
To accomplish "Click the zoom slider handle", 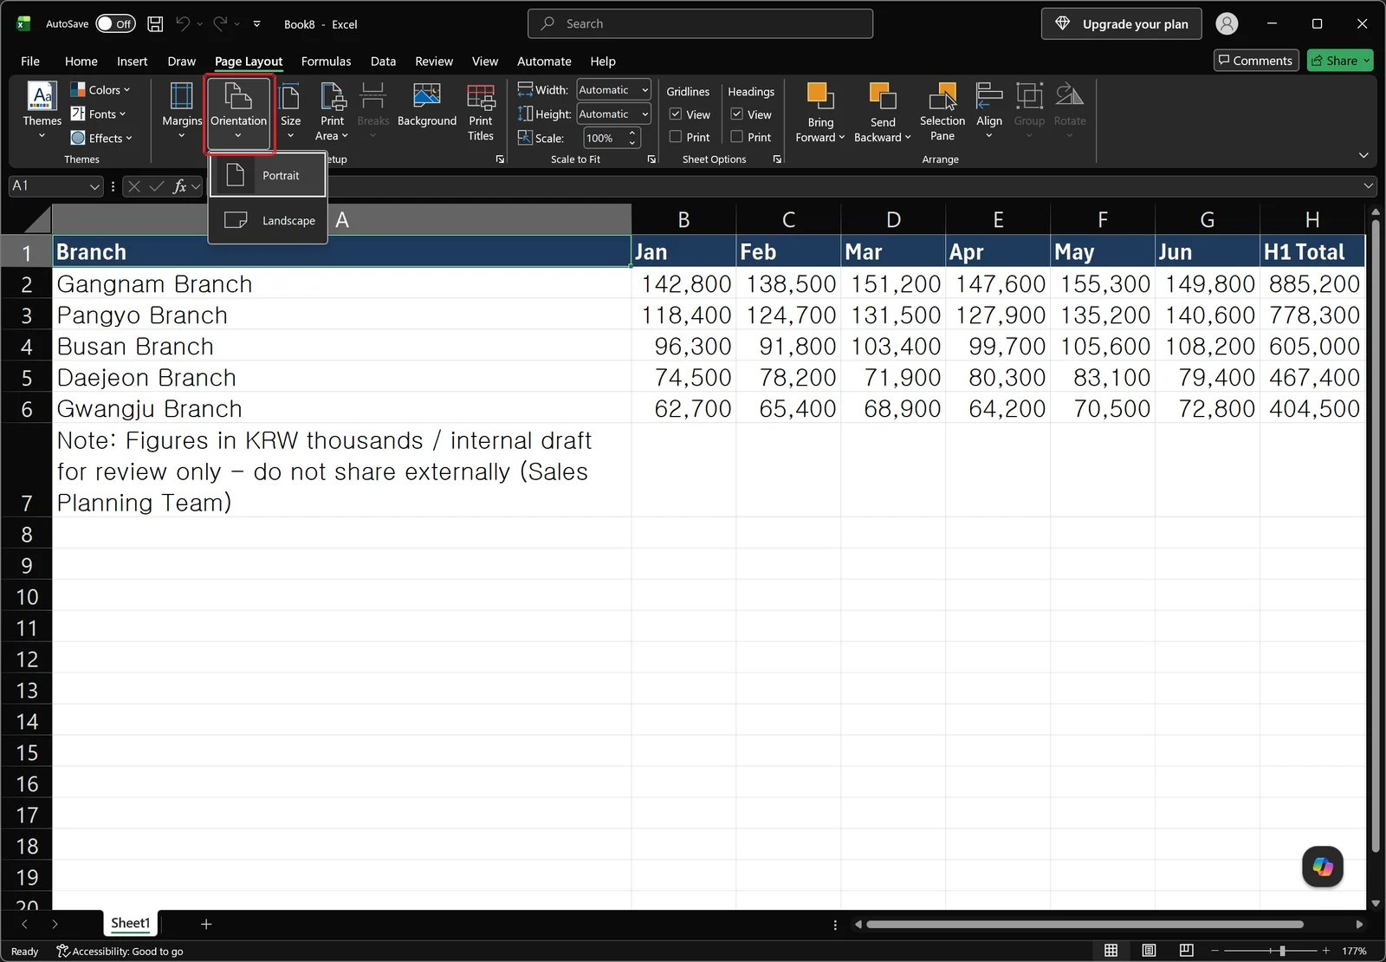I will [x=1282, y=951].
